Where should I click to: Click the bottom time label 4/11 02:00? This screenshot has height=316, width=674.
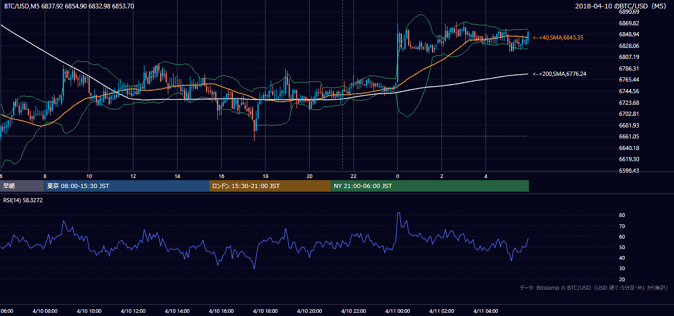(441, 311)
